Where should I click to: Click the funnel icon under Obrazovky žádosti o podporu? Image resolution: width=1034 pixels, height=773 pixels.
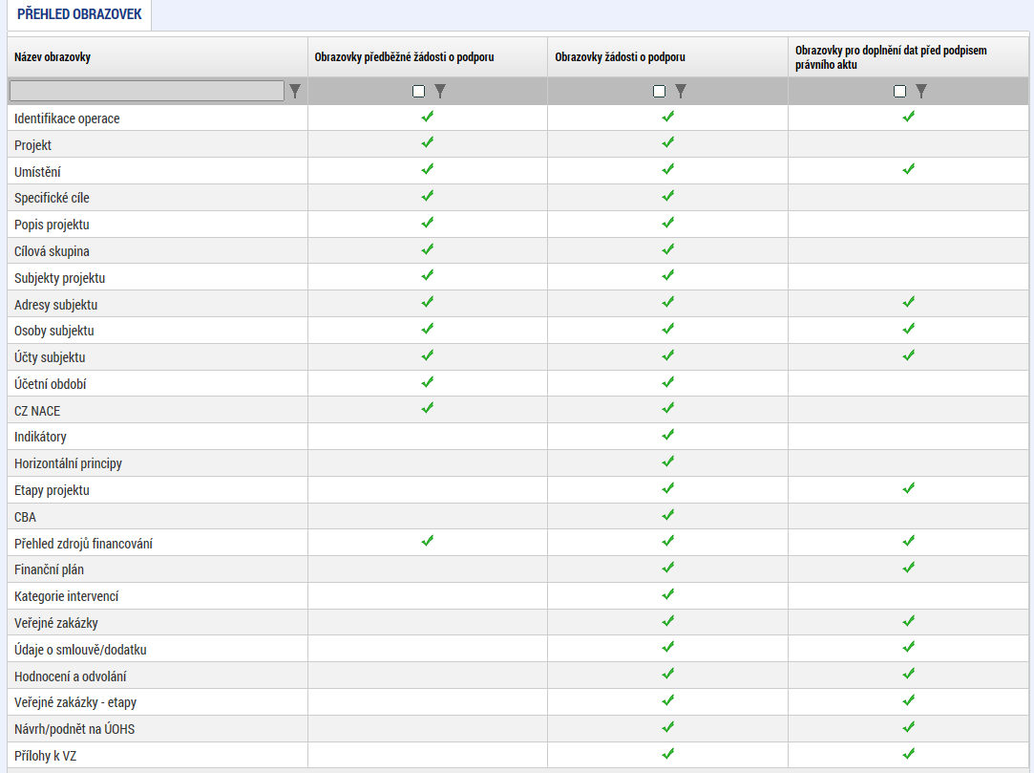(681, 91)
